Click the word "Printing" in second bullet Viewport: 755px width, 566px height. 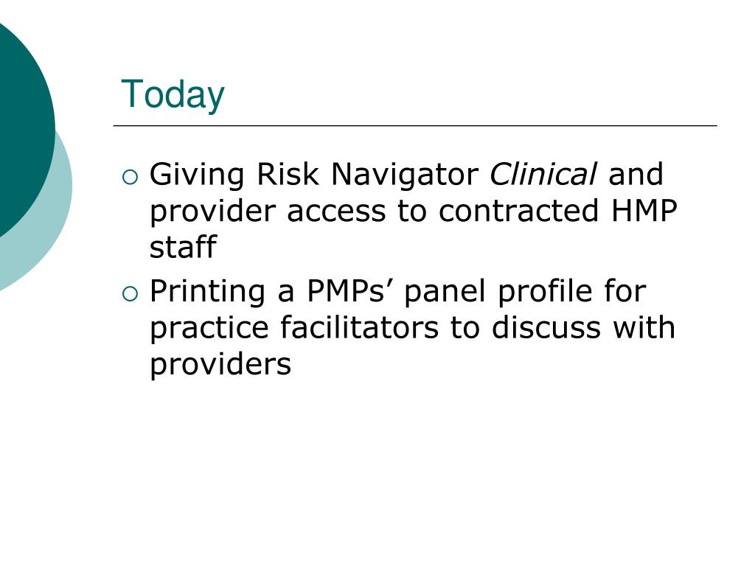[207, 293]
